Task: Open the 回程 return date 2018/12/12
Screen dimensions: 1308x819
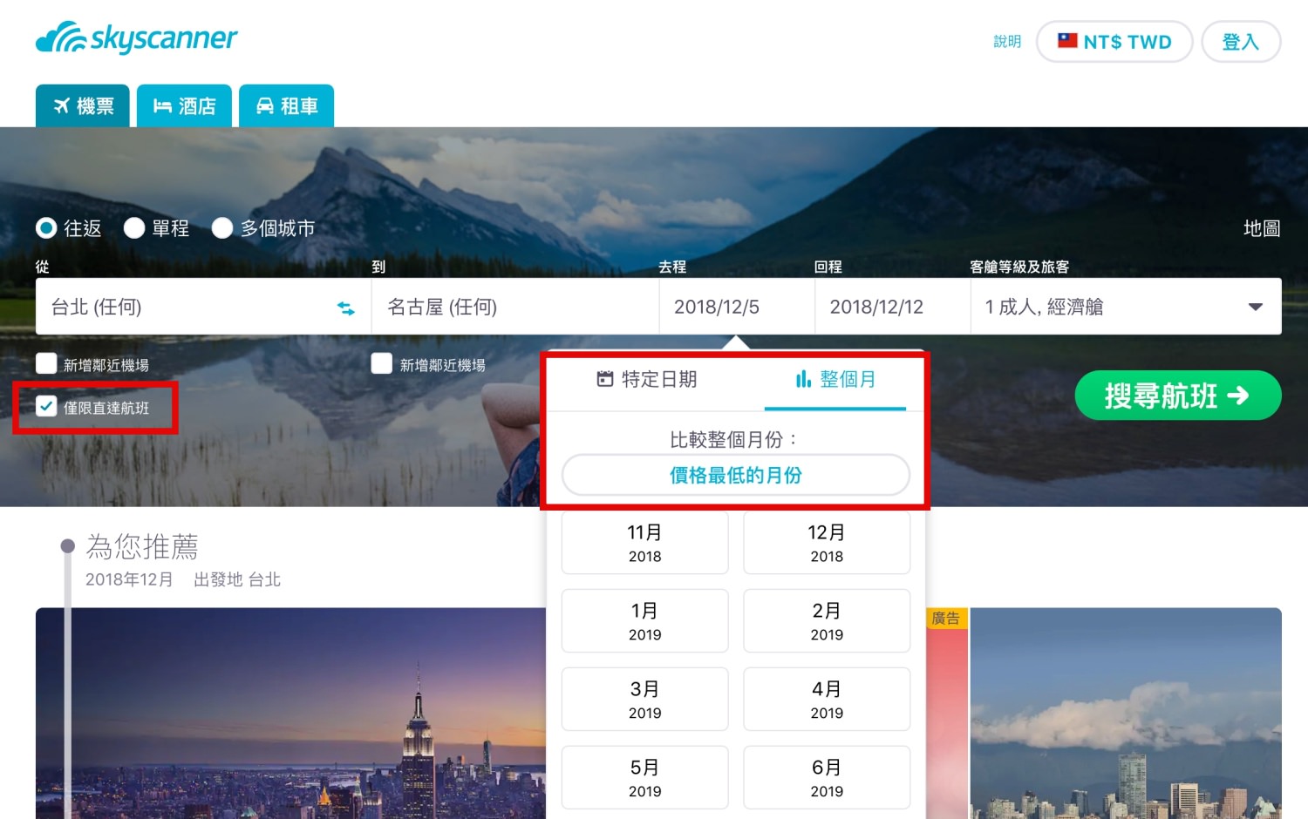Action: (891, 307)
